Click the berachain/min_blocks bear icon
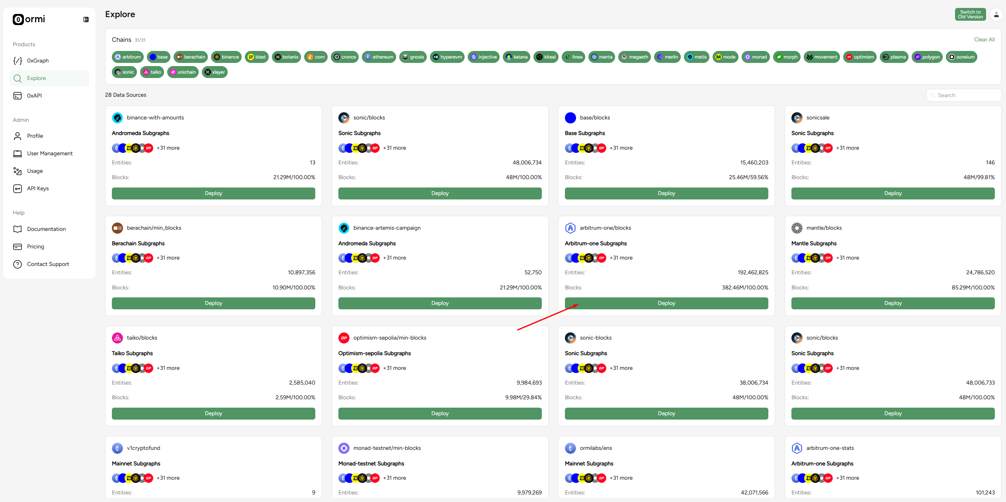The height and width of the screenshot is (502, 1006). 117,228
